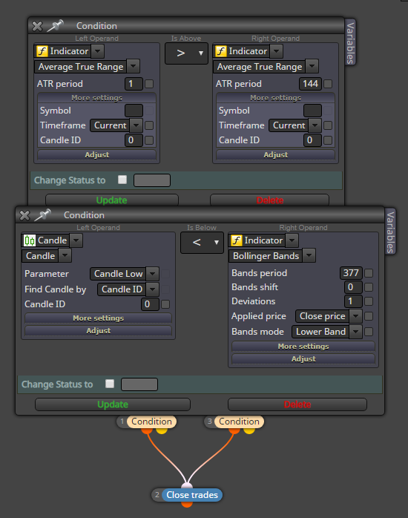Click Delete button in upper Condition panel

[270, 200]
